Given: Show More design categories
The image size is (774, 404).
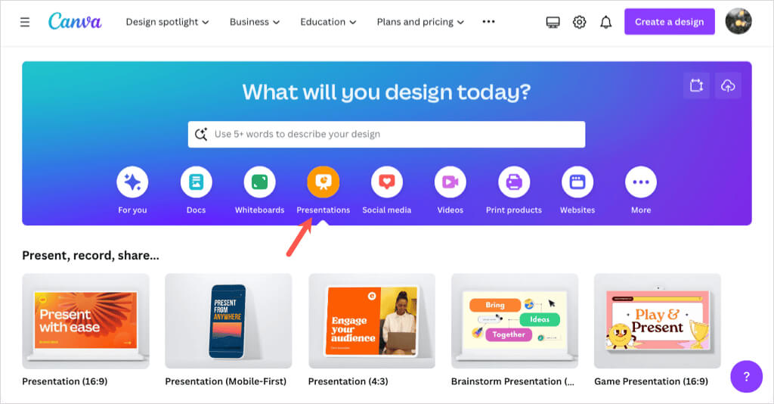Looking at the screenshot, I should coord(641,182).
